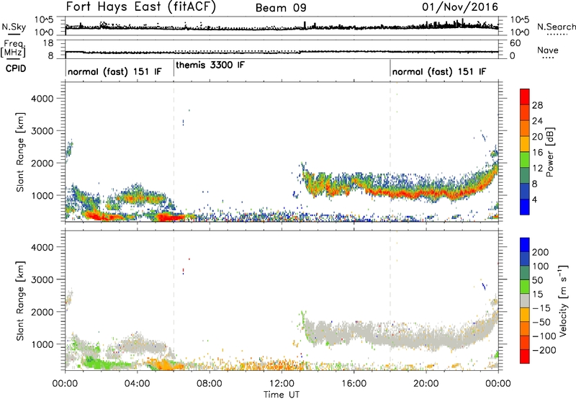576x399 pixels.
Task: Click the '1000' tick on velocity panel
Action: (42, 344)
